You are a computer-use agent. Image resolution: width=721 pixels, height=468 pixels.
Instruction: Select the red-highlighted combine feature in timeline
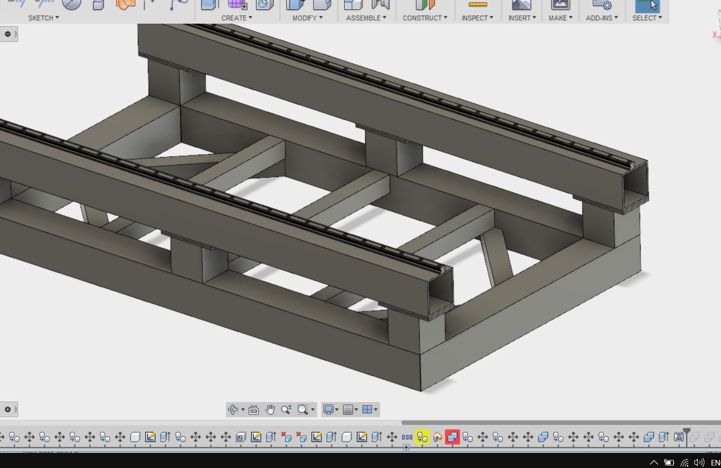[x=453, y=437]
